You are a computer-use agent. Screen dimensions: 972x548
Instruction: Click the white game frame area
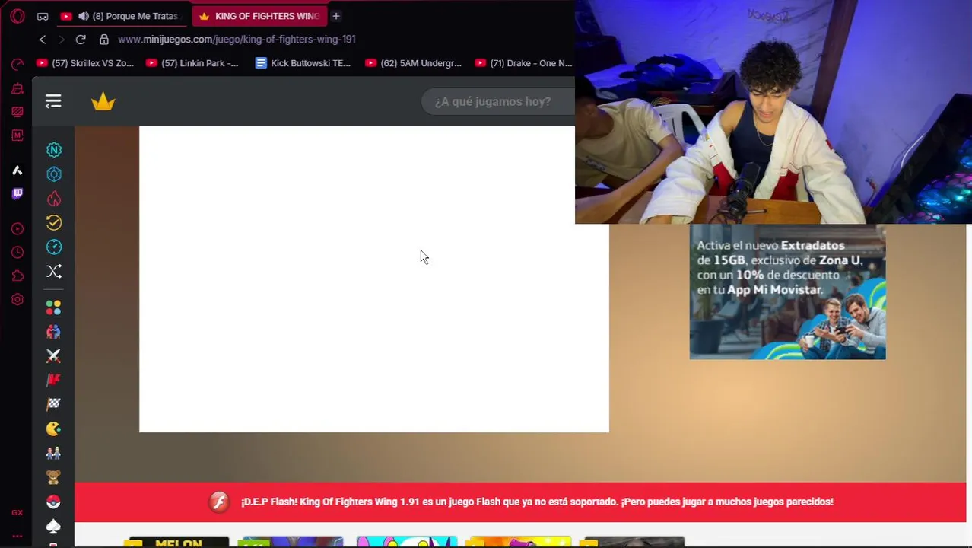click(373, 279)
